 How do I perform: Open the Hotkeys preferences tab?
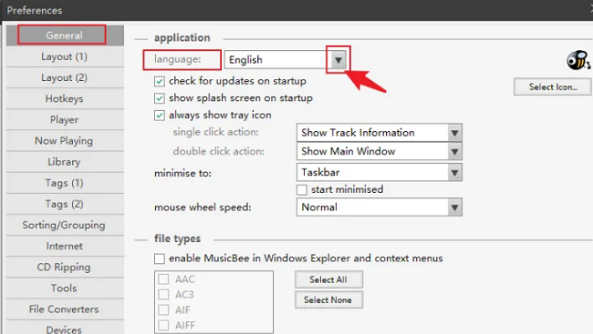[65, 99]
